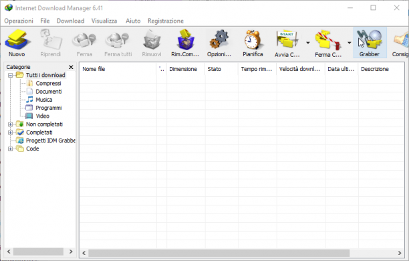409x261 pixels.
Task: Maximize the Internet Download Manager window
Action: click(x=374, y=8)
